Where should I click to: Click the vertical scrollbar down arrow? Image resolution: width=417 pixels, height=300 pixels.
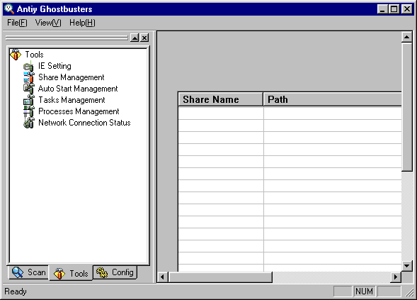(x=406, y=265)
